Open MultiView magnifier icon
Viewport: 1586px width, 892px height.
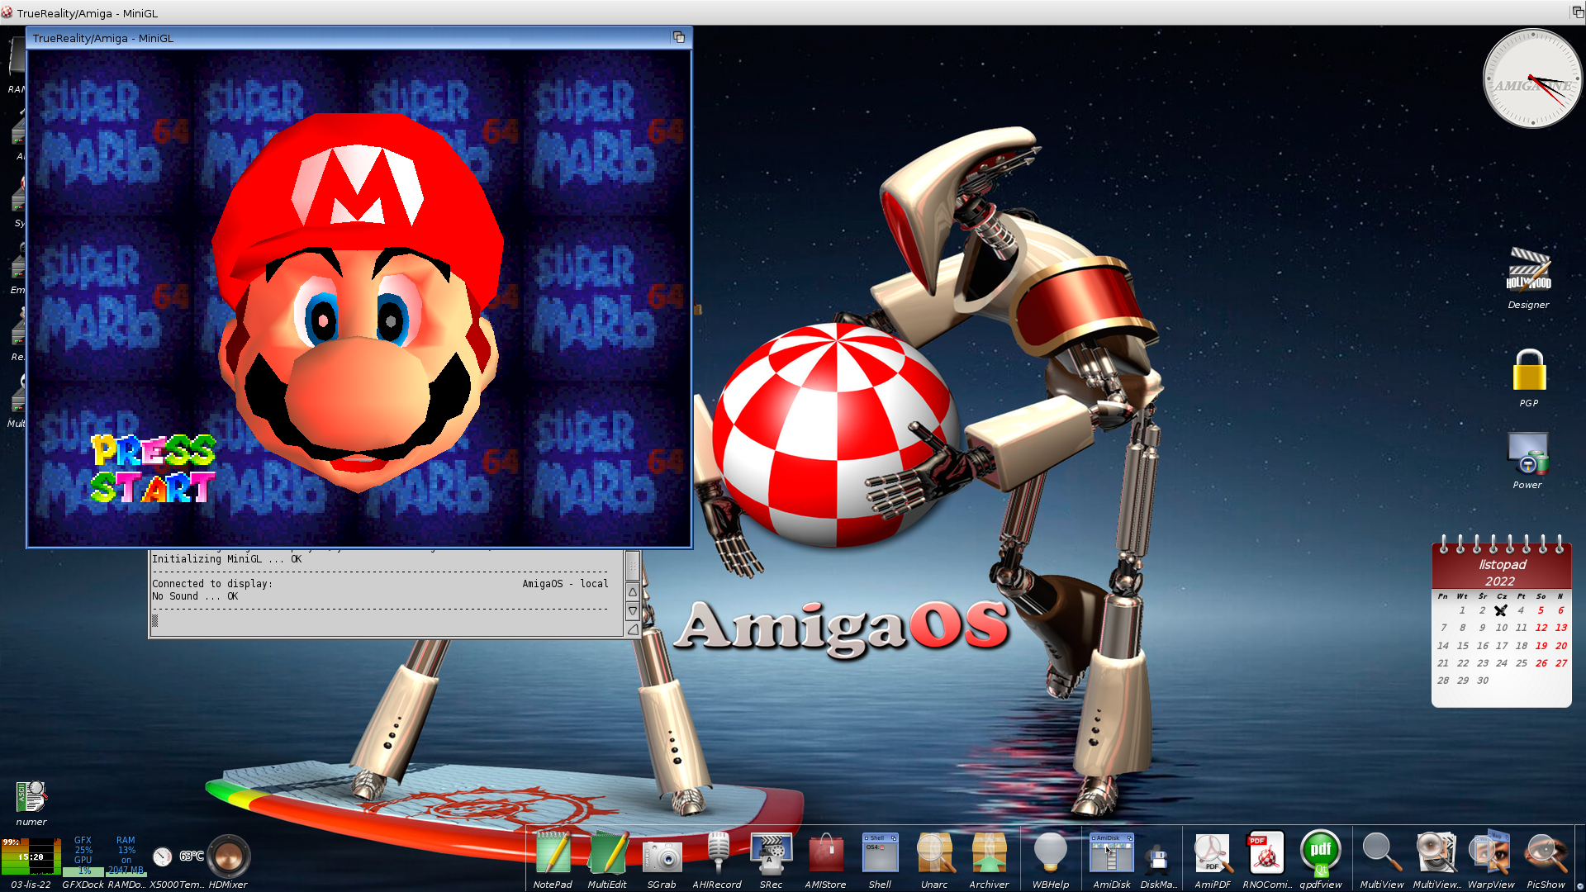(x=1381, y=853)
